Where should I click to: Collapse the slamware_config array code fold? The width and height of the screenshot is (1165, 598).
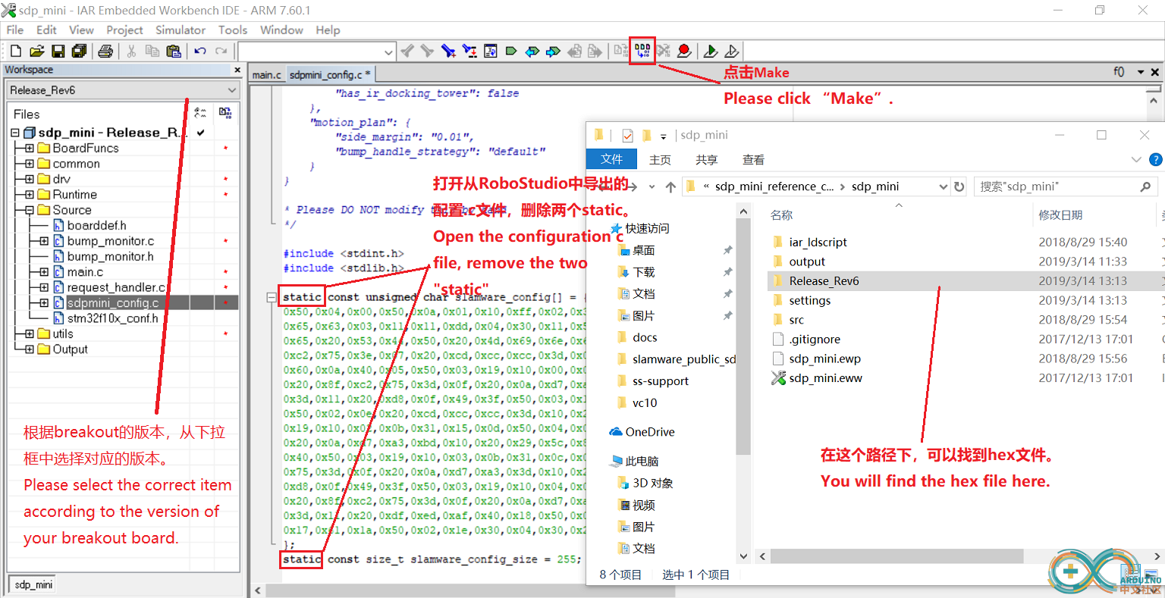272,297
